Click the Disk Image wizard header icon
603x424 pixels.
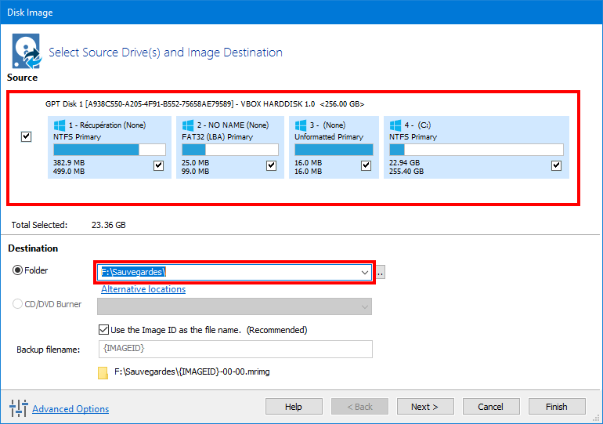click(x=27, y=51)
